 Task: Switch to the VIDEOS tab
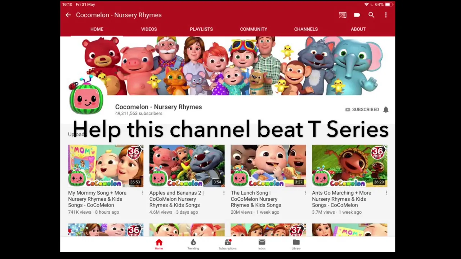149,29
